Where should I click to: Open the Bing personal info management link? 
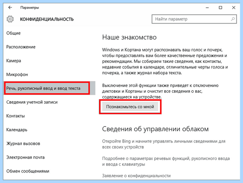164,144
